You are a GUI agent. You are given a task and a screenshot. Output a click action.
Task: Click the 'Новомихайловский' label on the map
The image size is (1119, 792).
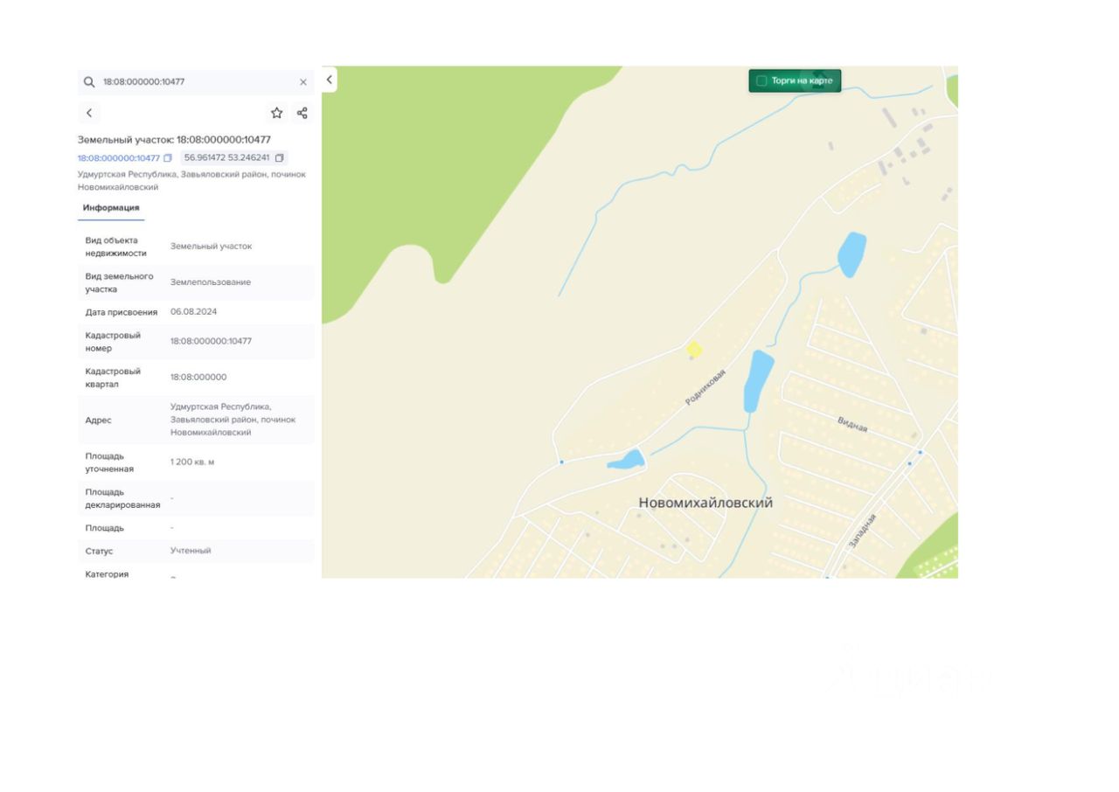click(x=705, y=503)
